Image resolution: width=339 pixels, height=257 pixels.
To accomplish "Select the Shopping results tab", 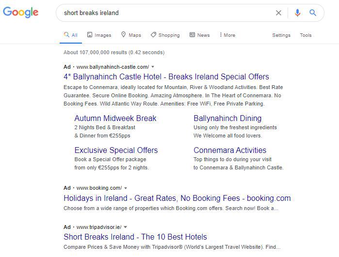I will coord(165,35).
